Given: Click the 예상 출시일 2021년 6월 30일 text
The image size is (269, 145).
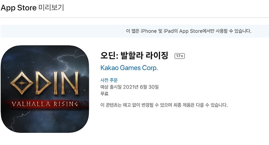Looking at the screenshot, I should click(x=129, y=87).
